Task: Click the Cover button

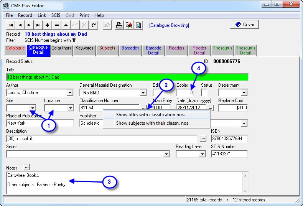Action: [x=244, y=25]
